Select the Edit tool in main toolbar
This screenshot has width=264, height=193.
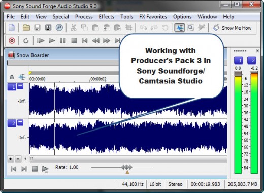[180, 27]
